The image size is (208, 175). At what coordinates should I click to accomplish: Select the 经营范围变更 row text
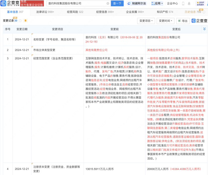[x=53, y=58]
